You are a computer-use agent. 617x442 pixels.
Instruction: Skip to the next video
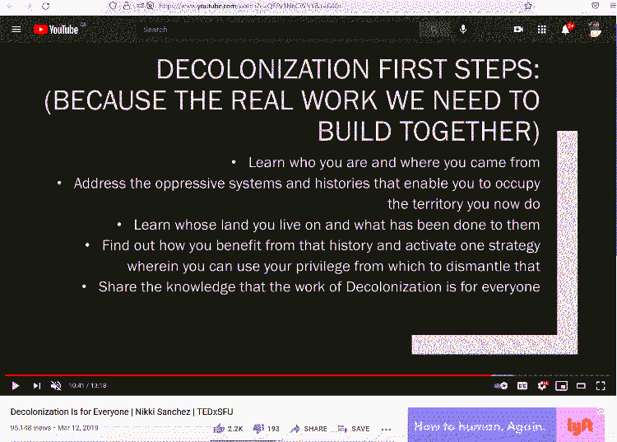pos(36,385)
